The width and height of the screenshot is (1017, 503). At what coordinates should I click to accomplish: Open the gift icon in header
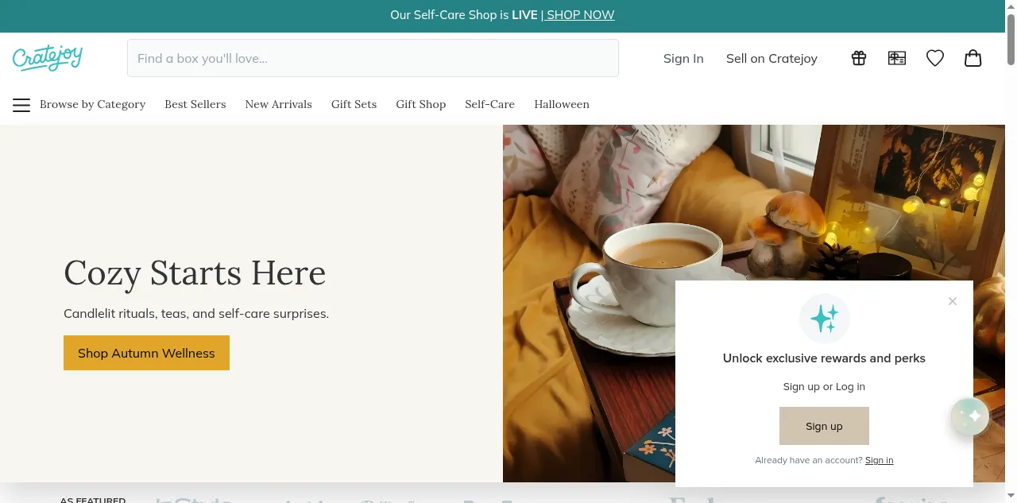(859, 58)
